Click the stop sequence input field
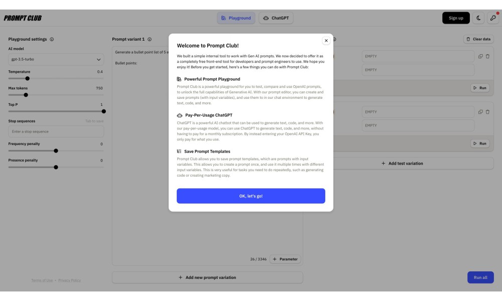The height and width of the screenshot is (301, 502). 56,131
